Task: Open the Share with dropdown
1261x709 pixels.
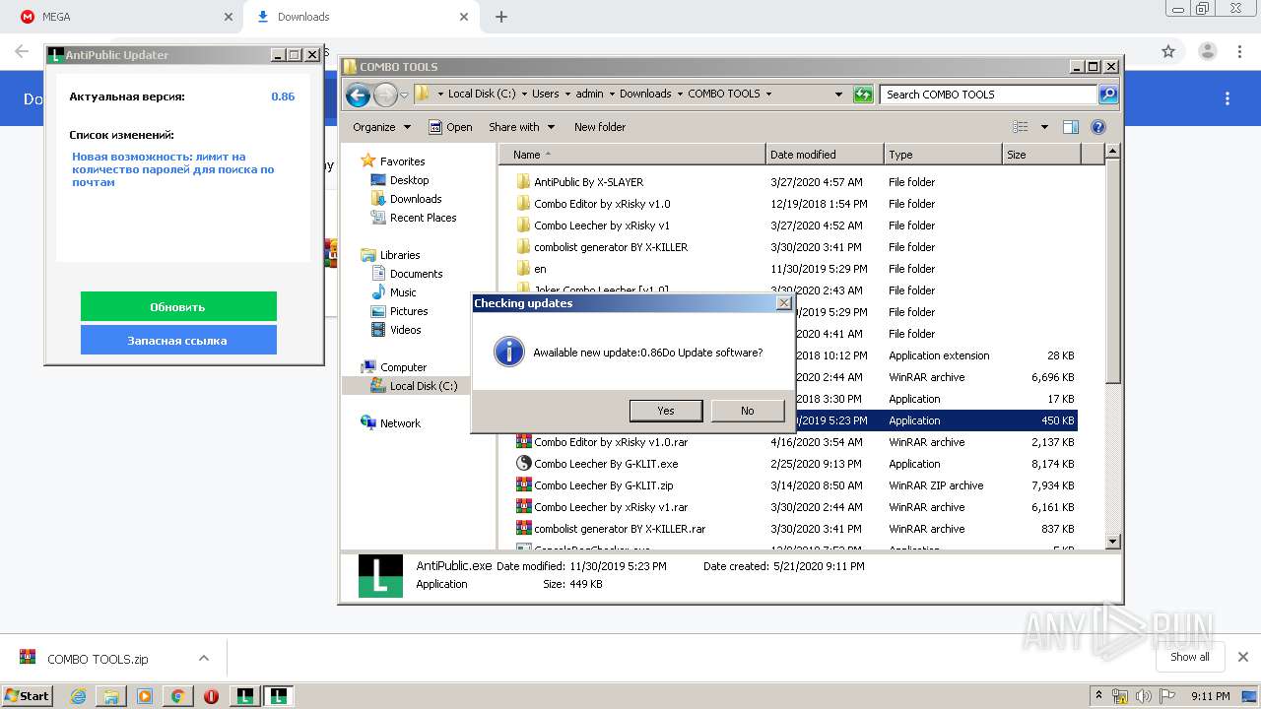Action: pos(522,127)
